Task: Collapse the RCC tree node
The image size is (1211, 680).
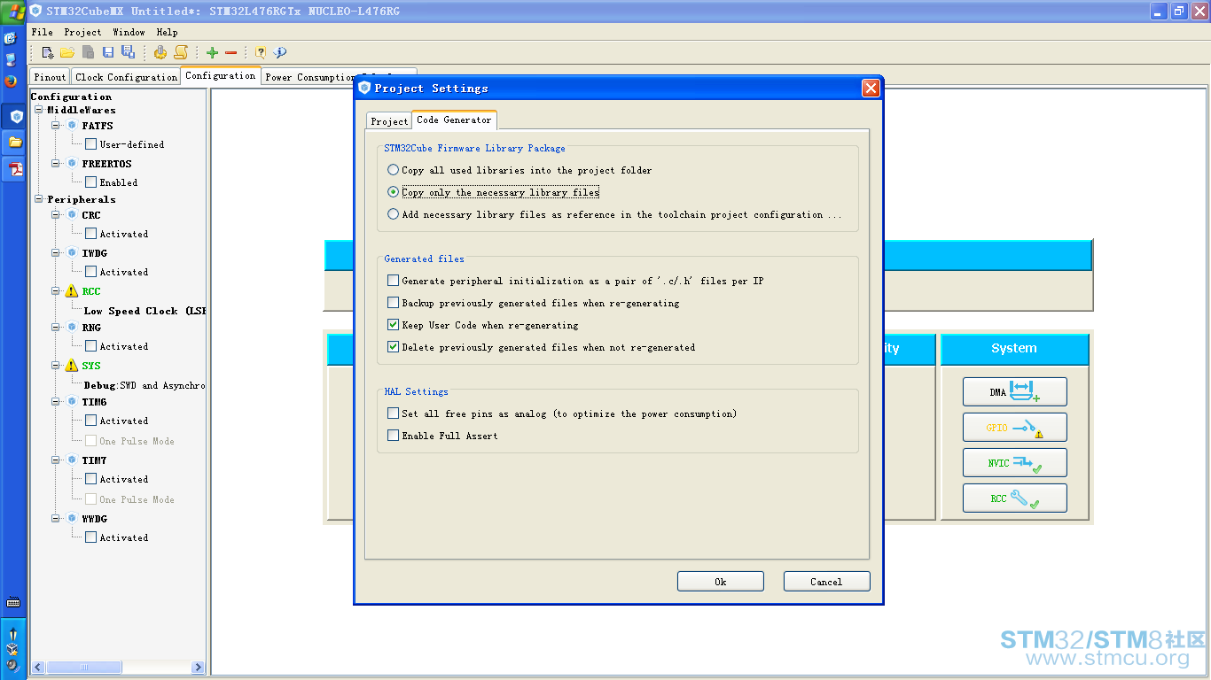Action: point(56,290)
